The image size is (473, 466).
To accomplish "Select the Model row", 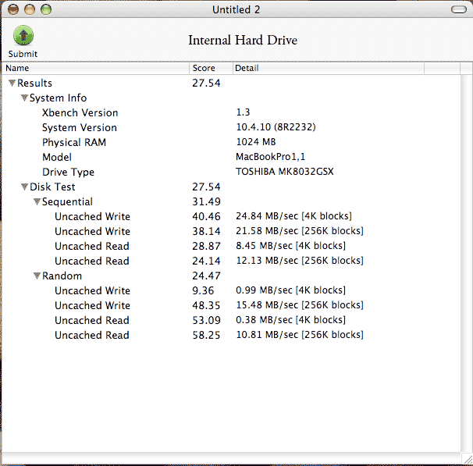I will 231,157.
